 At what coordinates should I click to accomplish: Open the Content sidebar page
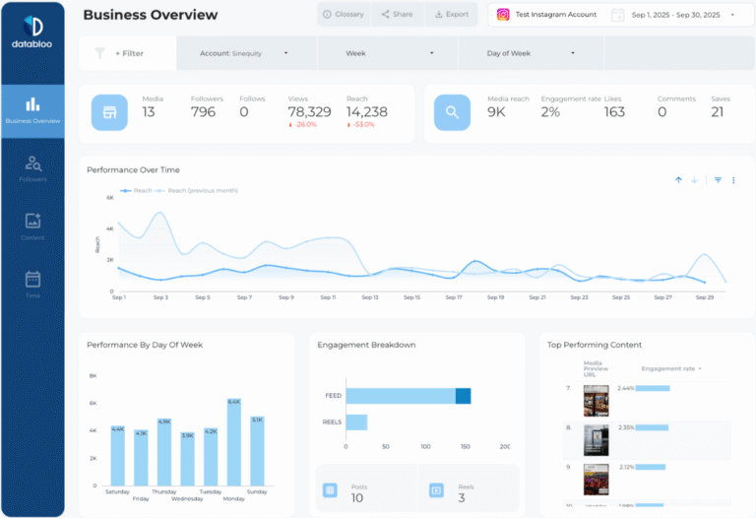tap(32, 227)
